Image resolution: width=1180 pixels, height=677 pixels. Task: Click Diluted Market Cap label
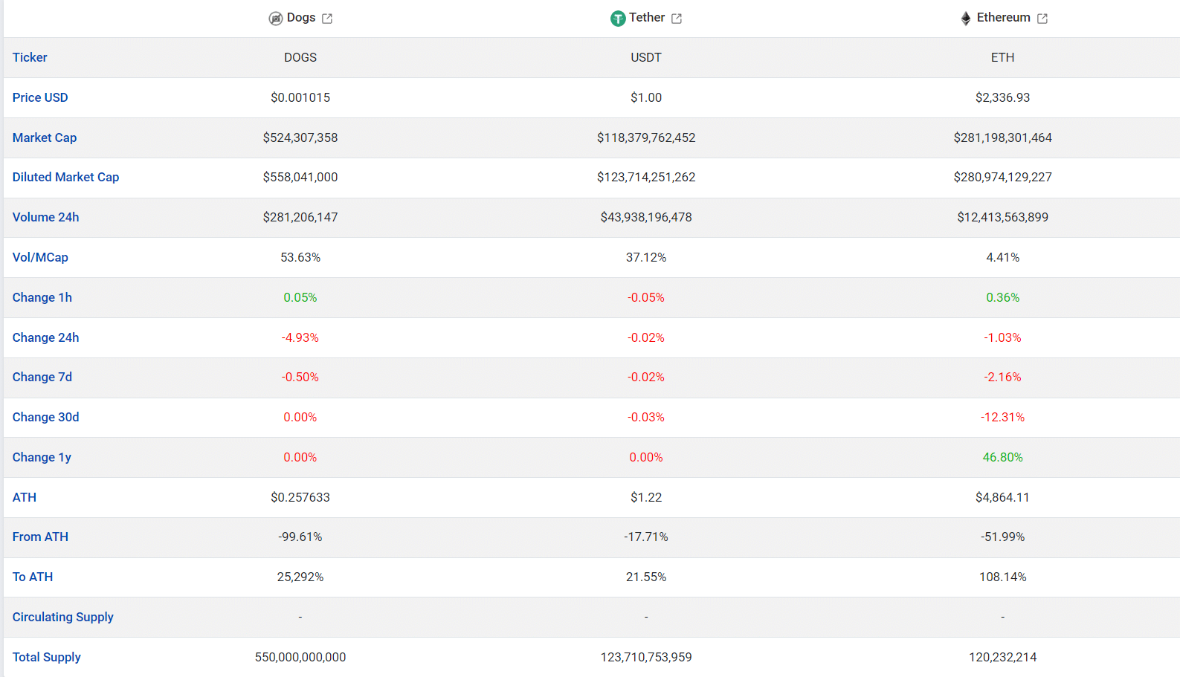pyautogui.click(x=65, y=177)
